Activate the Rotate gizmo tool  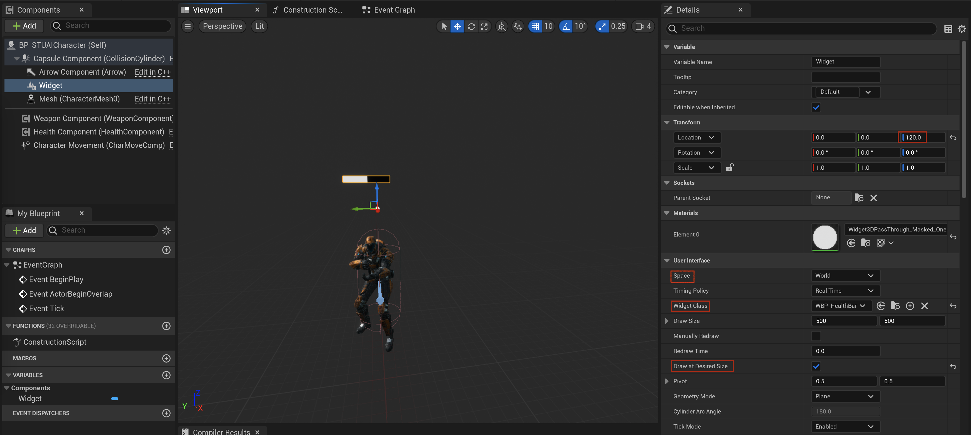click(471, 26)
